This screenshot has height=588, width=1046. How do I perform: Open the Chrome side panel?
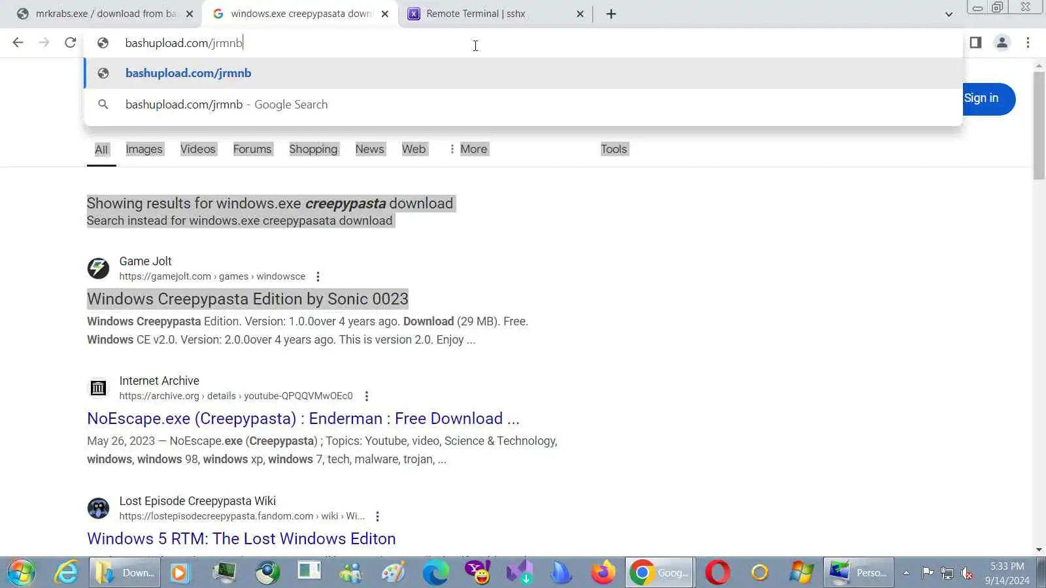click(x=975, y=42)
